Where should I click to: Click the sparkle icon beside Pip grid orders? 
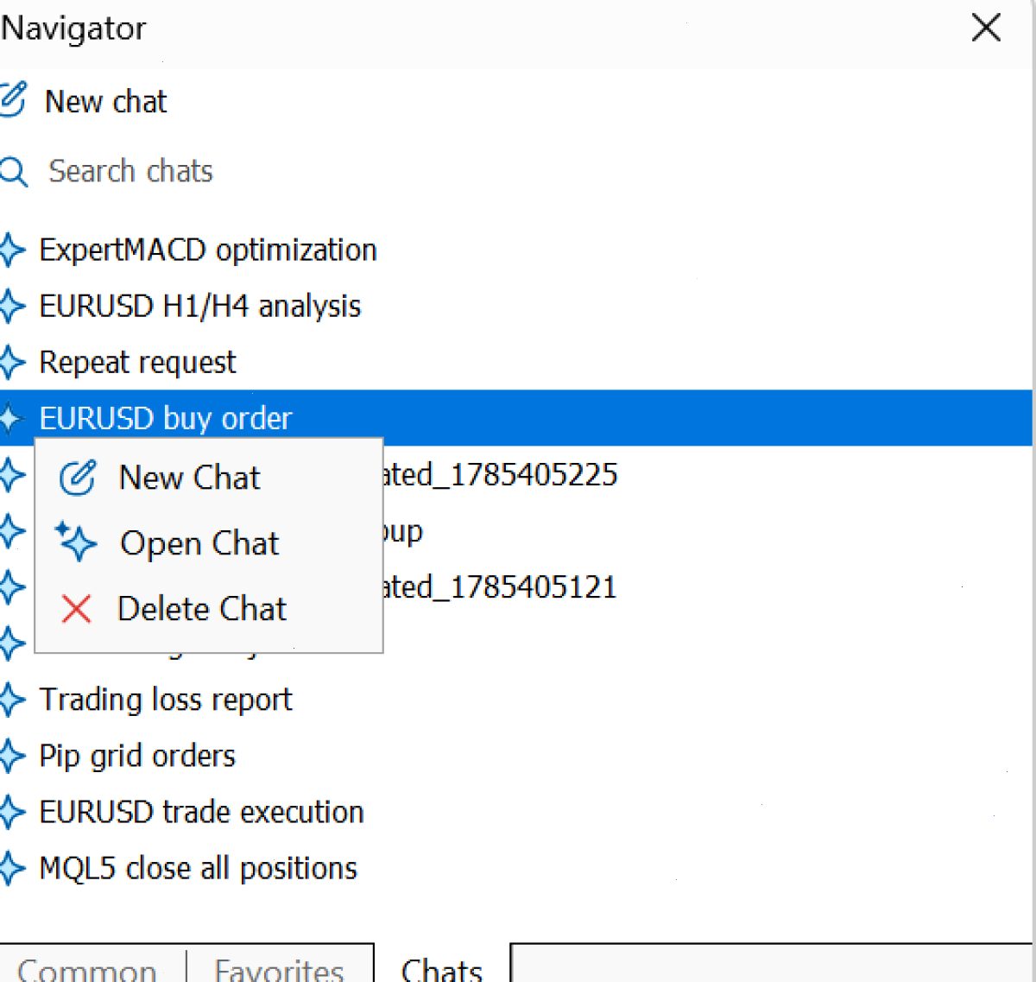[12, 756]
